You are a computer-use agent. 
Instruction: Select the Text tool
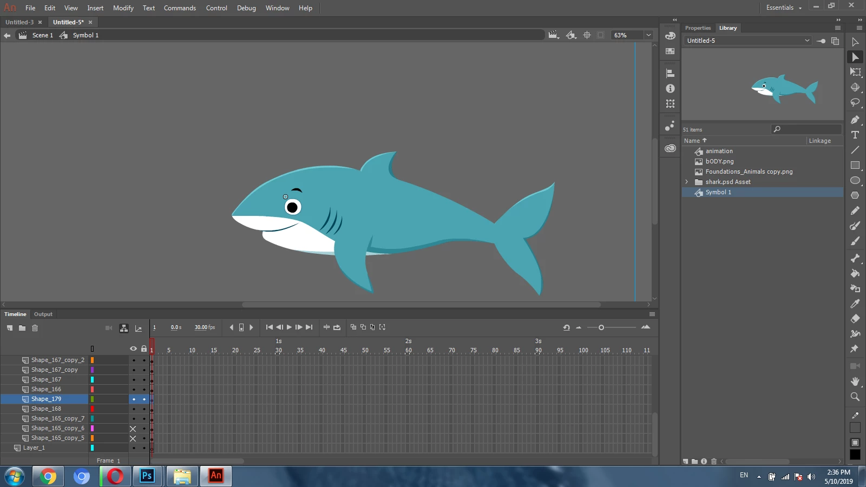pos(855,135)
